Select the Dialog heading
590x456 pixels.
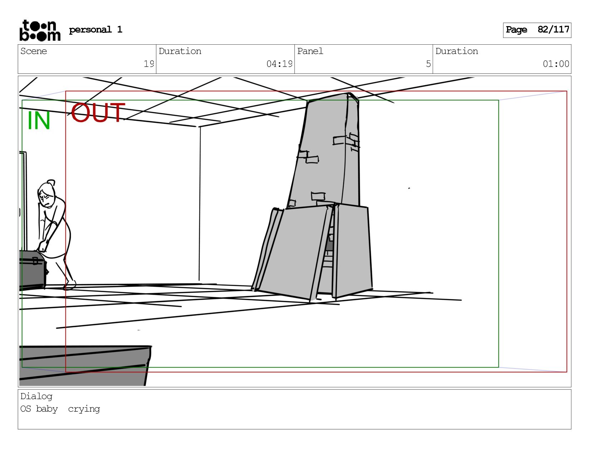(36, 396)
